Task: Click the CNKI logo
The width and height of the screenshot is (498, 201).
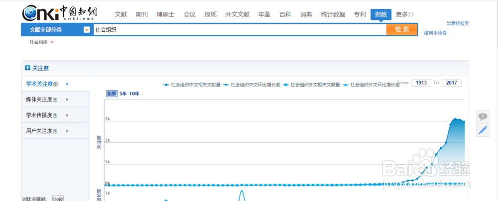Action: pos(59,13)
